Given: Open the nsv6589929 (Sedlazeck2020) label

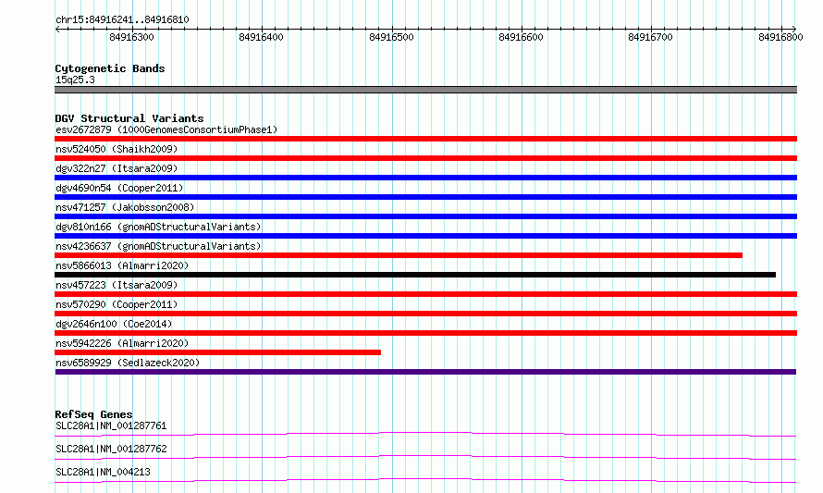Looking at the screenshot, I should [x=128, y=363].
